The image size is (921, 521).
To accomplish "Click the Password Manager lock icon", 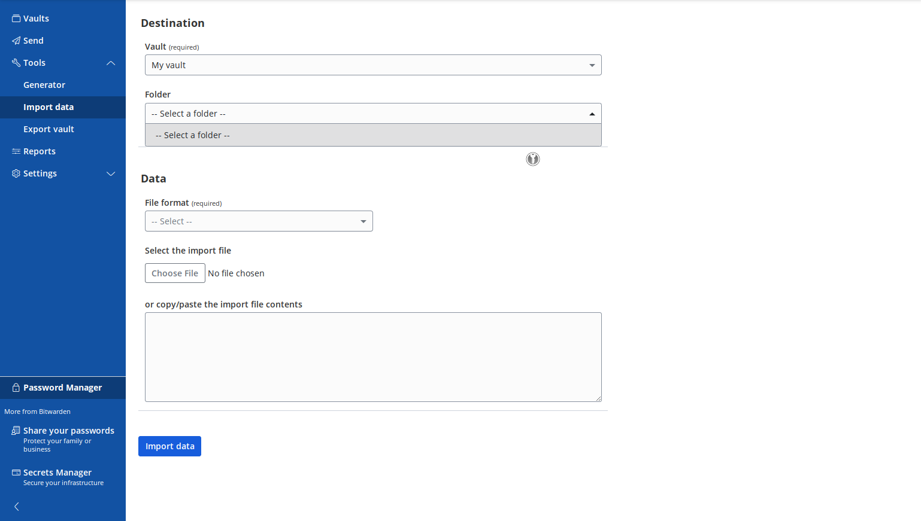I will pyautogui.click(x=16, y=388).
